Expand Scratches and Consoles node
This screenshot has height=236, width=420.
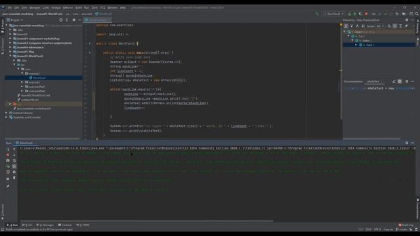pyautogui.click(x=7, y=117)
